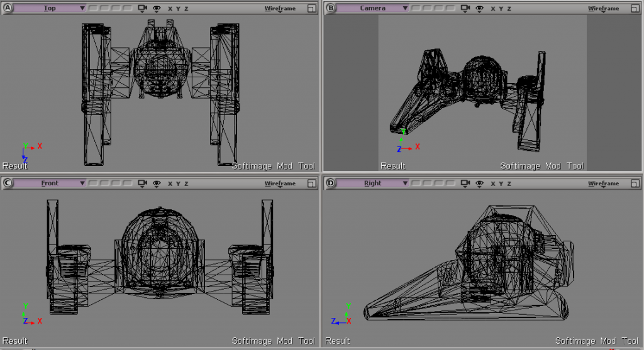Open the camera icon menu in Front viewport
Image resolution: width=644 pixels, height=350 pixels.
coord(143,184)
